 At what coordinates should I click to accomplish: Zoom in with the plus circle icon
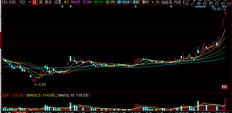point(223,4)
